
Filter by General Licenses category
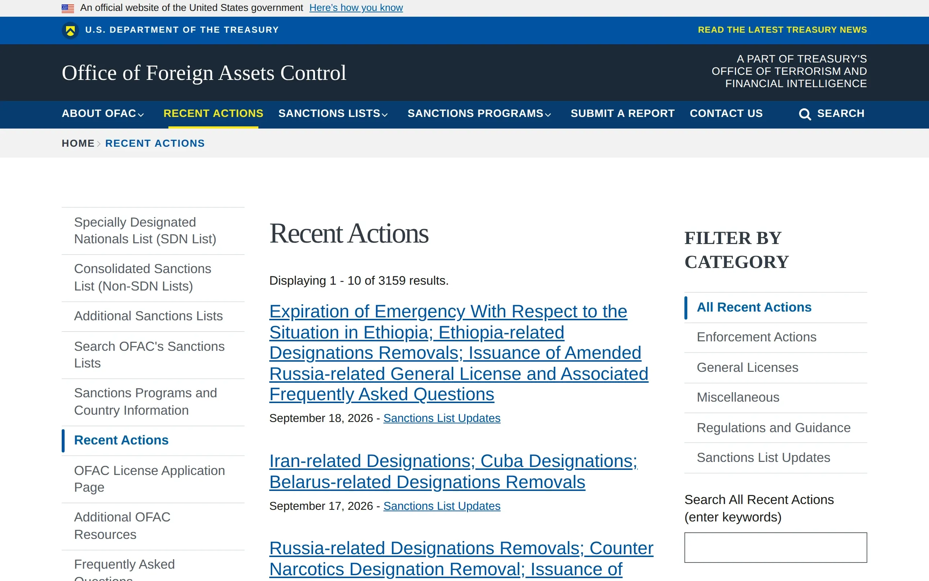pyautogui.click(x=775, y=368)
